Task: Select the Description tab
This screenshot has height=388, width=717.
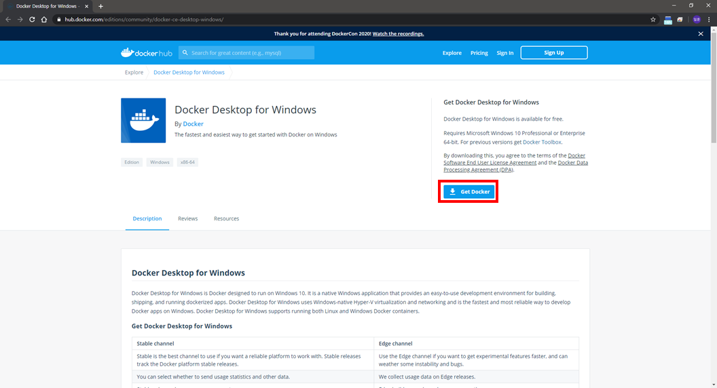Action: pos(147,219)
